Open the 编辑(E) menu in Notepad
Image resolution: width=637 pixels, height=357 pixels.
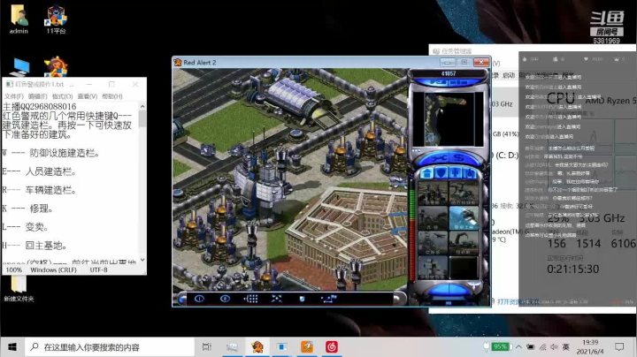(38, 96)
